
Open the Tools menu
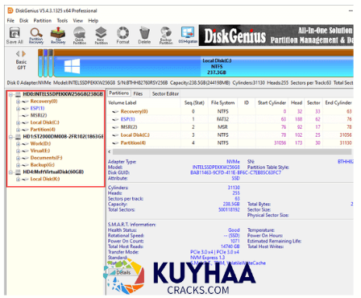tap(62, 21)
